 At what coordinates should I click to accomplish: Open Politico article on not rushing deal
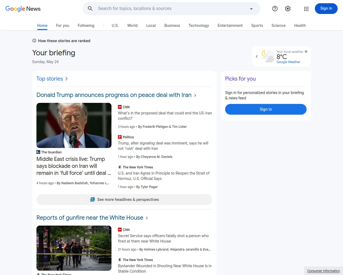click(163, 146)
